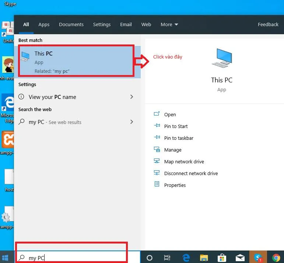284x263 pixels.
Task: Expand View your PC name chevron
Action: pos(132,97)
